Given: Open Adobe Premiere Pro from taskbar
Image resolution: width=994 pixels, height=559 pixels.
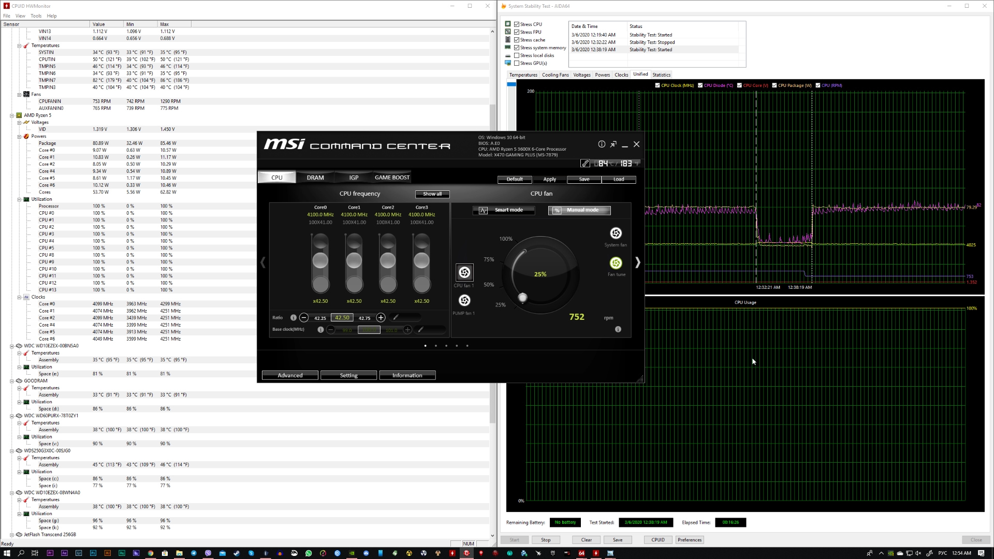Looking at the screenshot, I should coord(50,553).
